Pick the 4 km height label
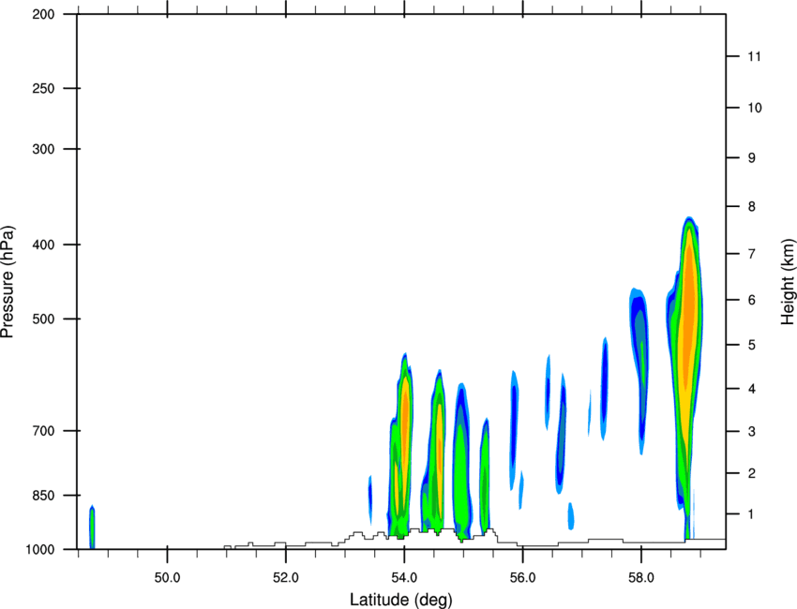 [x=751, y=389]
